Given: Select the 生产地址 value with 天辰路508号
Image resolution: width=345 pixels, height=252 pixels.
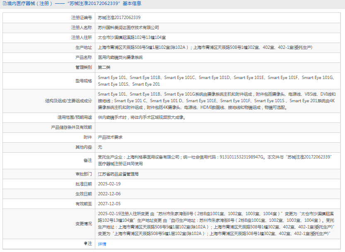Looking at the screenshot, I should [x=205, y=48].
